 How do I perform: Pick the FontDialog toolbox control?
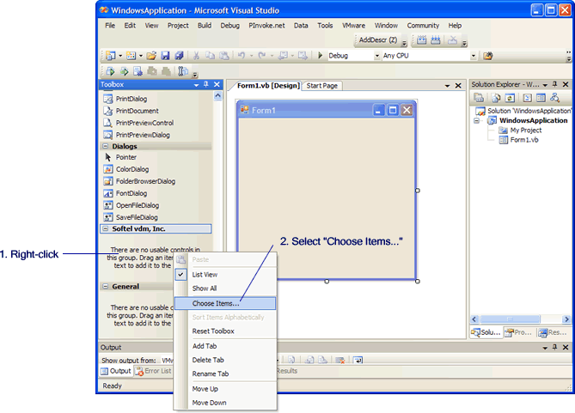tap(131, 193)
